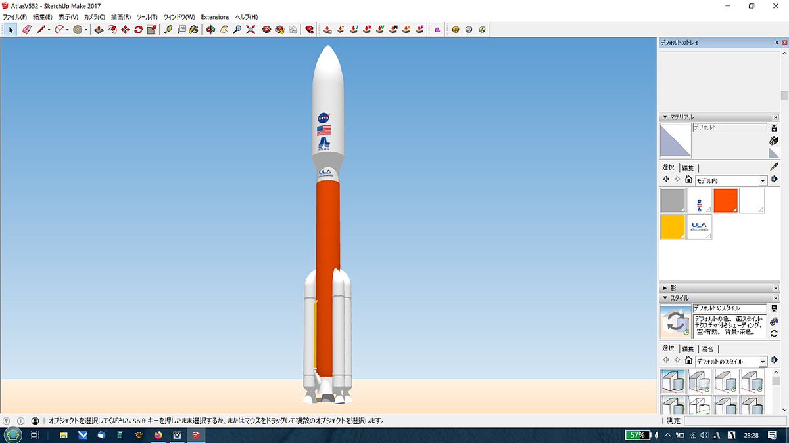The height and width of the screenshot is (443, 789).
Task: Click the Materials home (In Model) icon
Action: point(688,179)
